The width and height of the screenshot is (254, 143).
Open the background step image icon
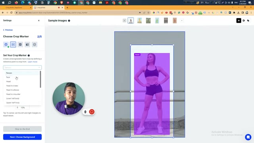click(x=27, y=44)
